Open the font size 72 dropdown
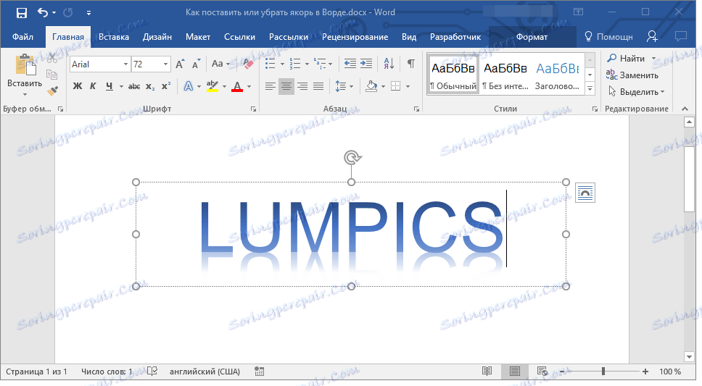Image resolution: width=702 pixels, height=386 pixels. (165, 64)
